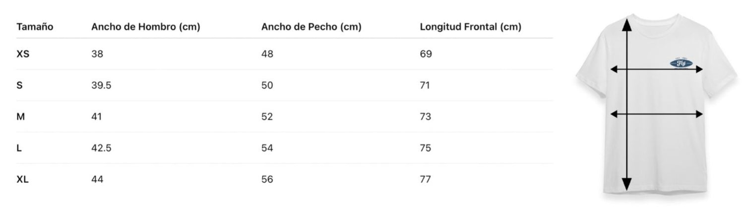Select the XS size row label
The height and width of the screenshot is (207, 744).
click(23, 54)
